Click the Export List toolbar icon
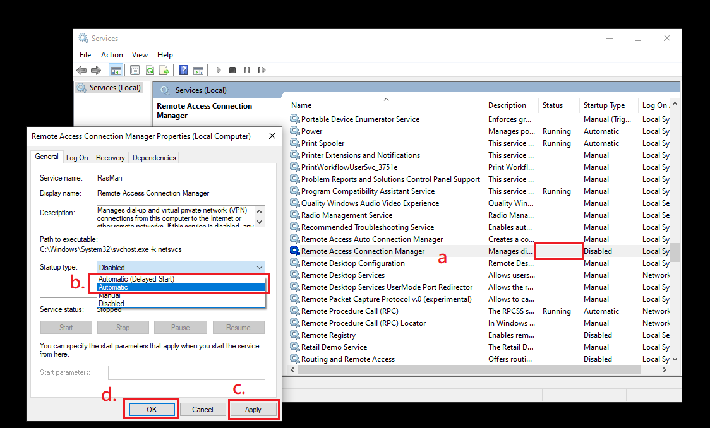Viewport: 710px width, 428px height. pos(164,70)
